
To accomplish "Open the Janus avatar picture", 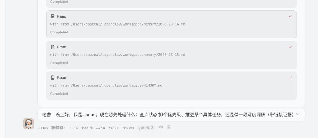I will 28,124.
